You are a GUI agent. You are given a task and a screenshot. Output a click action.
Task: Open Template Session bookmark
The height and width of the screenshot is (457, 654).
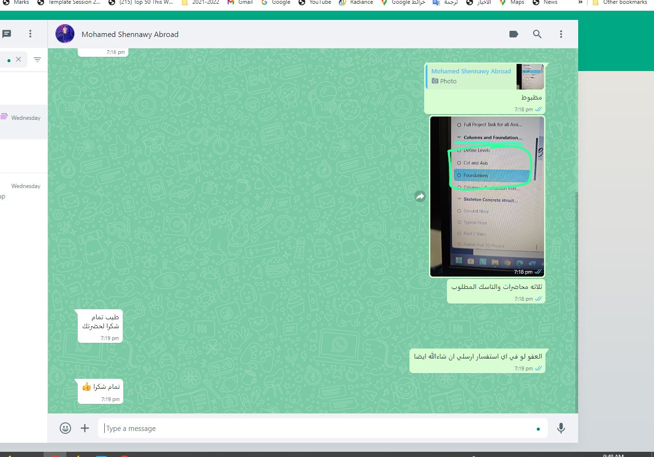[x=69, y=2]
